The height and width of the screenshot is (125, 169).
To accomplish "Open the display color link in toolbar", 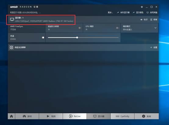I will [138, 12].
